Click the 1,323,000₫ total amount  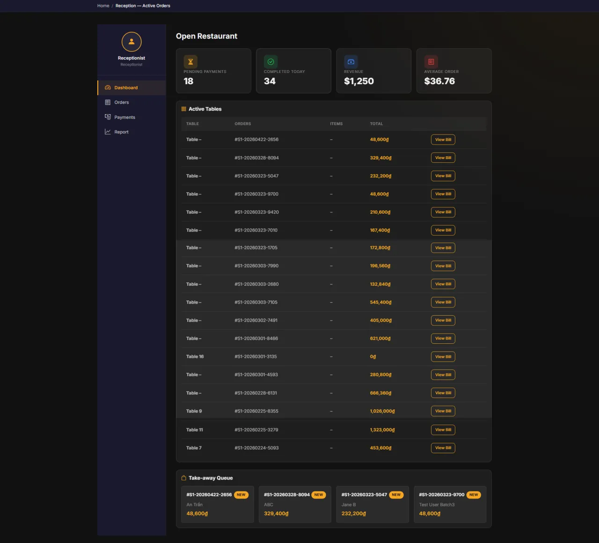pos(382,430)
